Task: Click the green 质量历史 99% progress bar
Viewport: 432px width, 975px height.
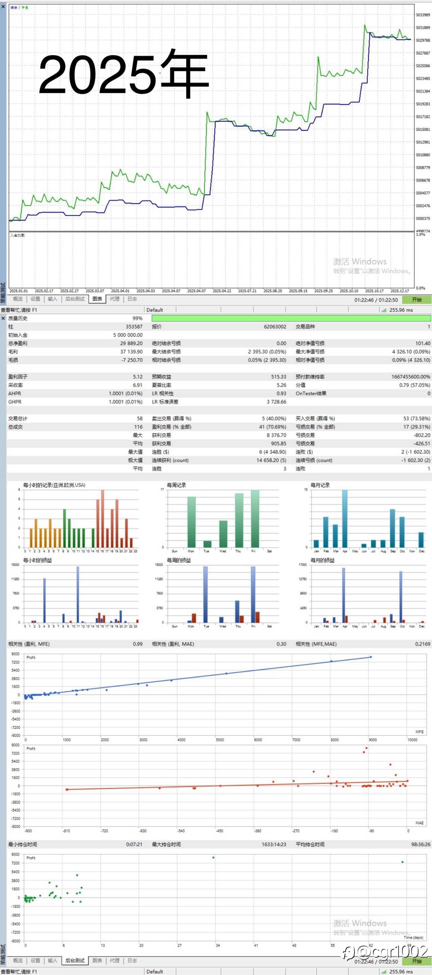Action: [x=291, y=318]
